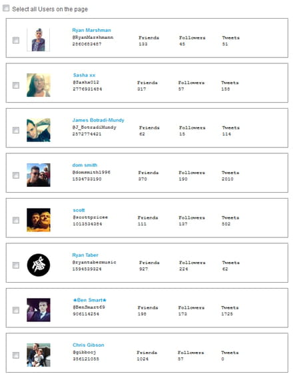Check the Ryan Taber row checkbox
The width and height of the screenshot is (293, 376).
click(16, 265)
